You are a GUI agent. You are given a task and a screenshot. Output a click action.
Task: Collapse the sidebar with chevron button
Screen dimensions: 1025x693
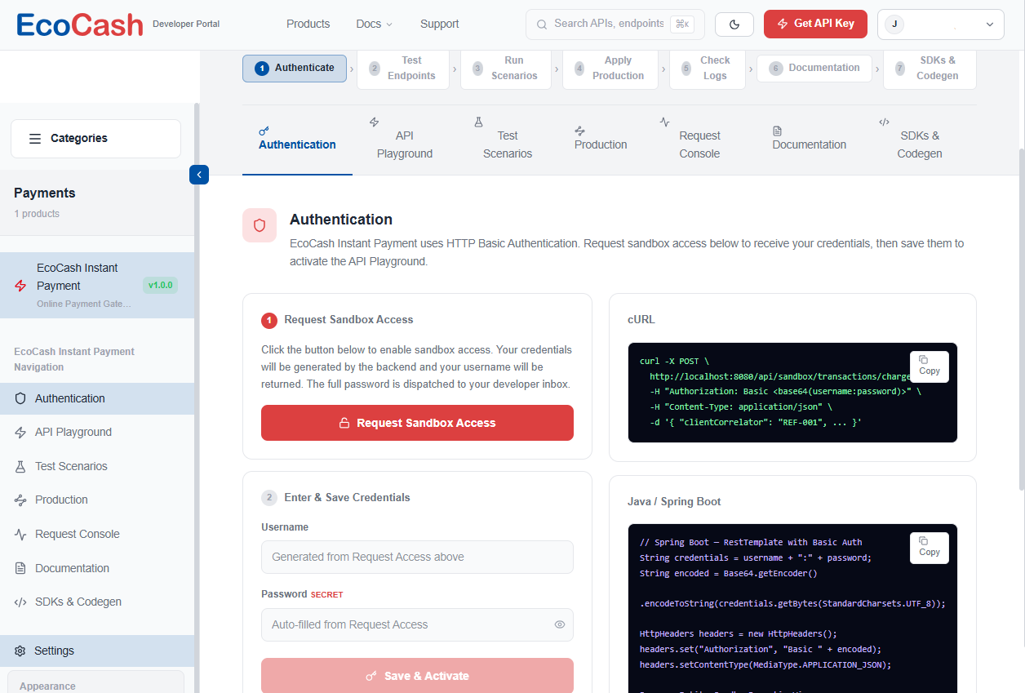[199, 175]
